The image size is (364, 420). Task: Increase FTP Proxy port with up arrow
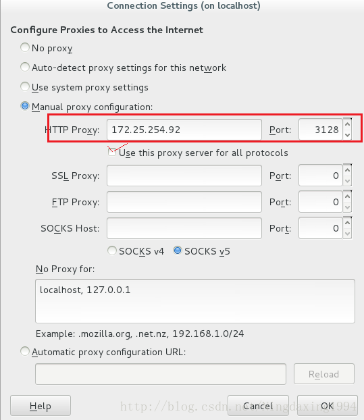coord(347,196)
